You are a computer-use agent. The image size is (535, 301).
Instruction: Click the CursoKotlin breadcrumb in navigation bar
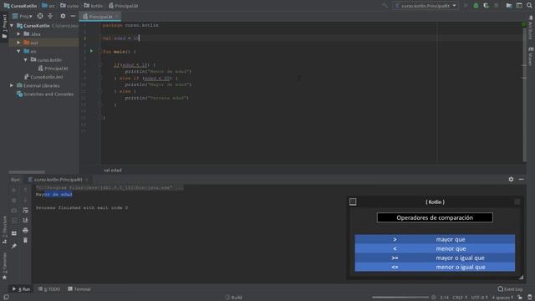[x=20, y=6]
